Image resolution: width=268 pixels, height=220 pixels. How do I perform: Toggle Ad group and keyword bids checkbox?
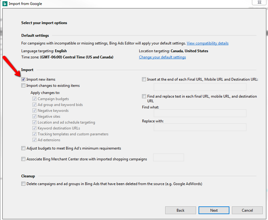34,105
